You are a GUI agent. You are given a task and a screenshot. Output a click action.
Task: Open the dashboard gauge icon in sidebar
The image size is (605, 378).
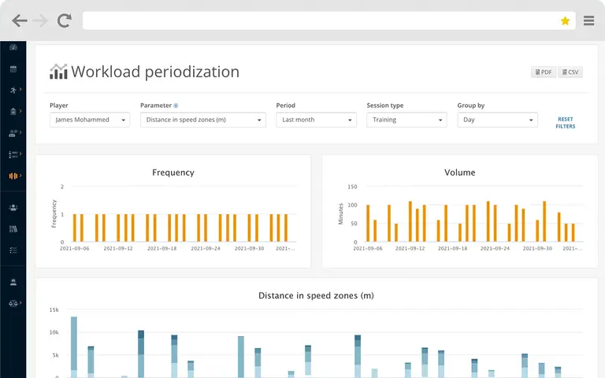[x=13, y=47]
